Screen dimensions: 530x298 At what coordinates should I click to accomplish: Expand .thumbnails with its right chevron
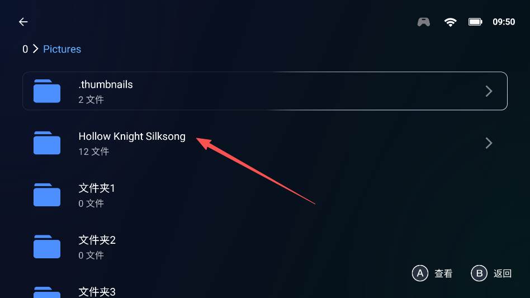pyautogui.click(x=489, y=91)
